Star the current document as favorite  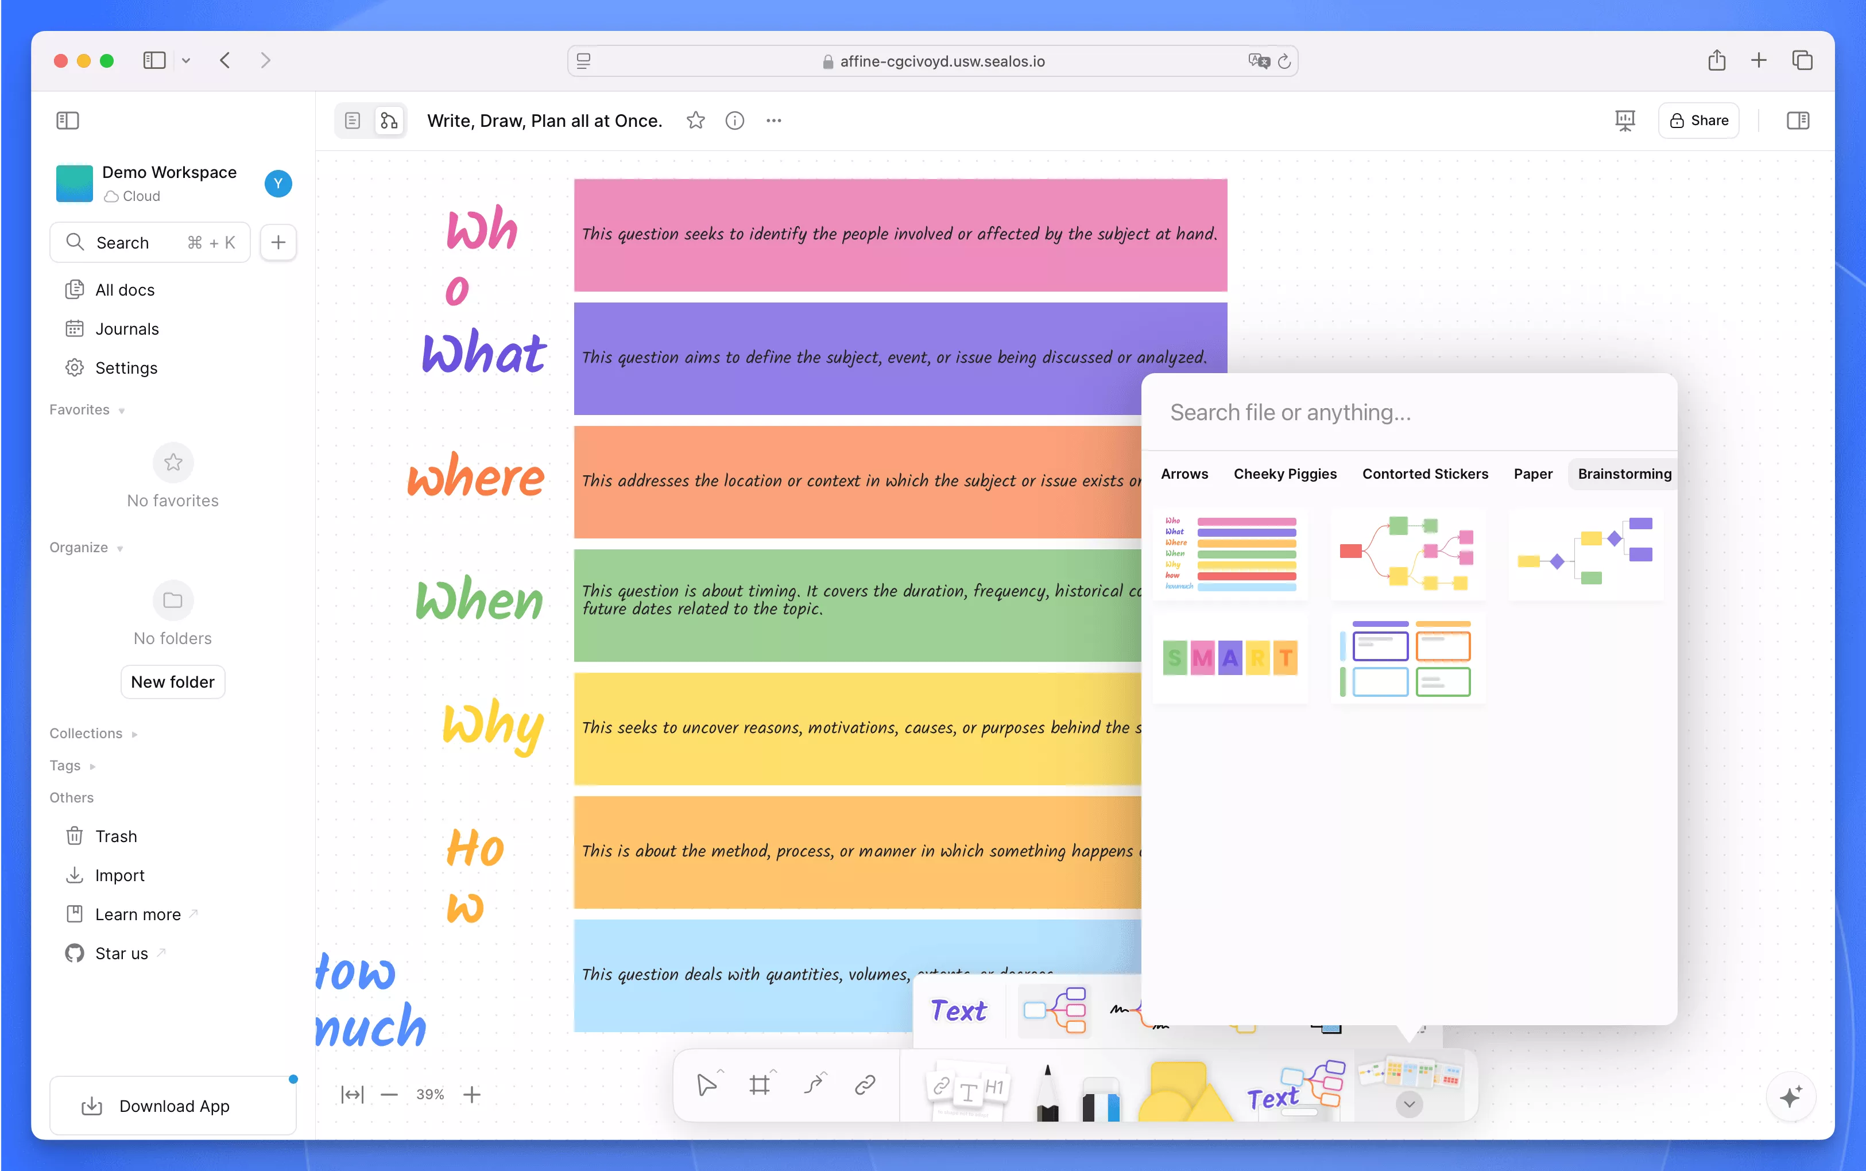point(695,121)
